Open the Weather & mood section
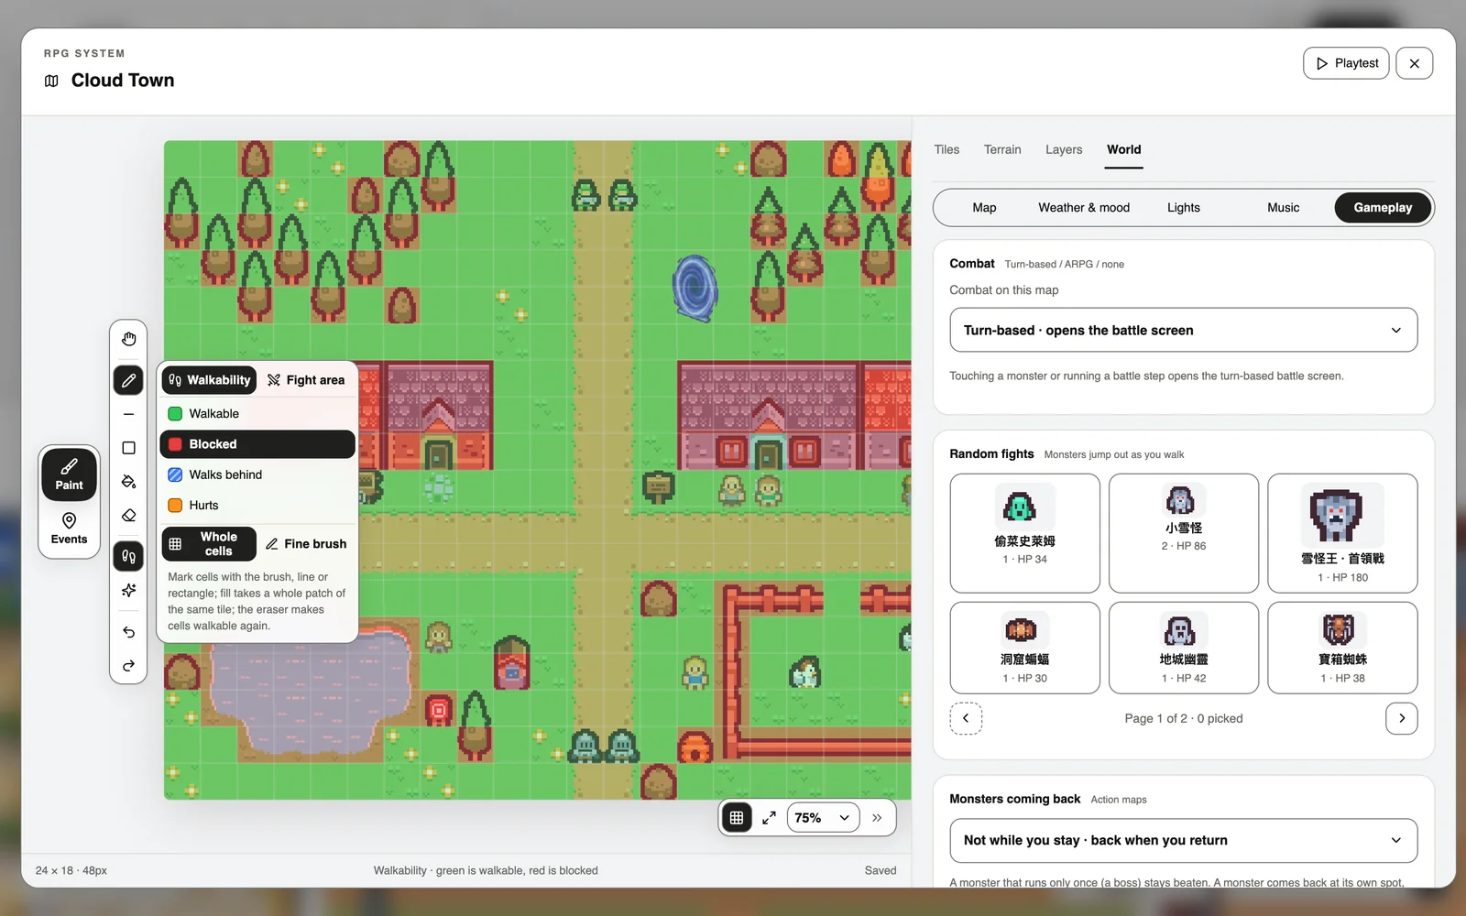Screen dimensions: 1466x916 point(1084,208)
